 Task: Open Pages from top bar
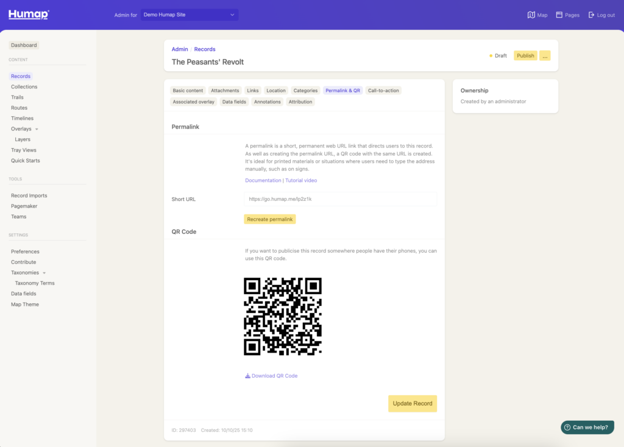(x=559, y=15)
